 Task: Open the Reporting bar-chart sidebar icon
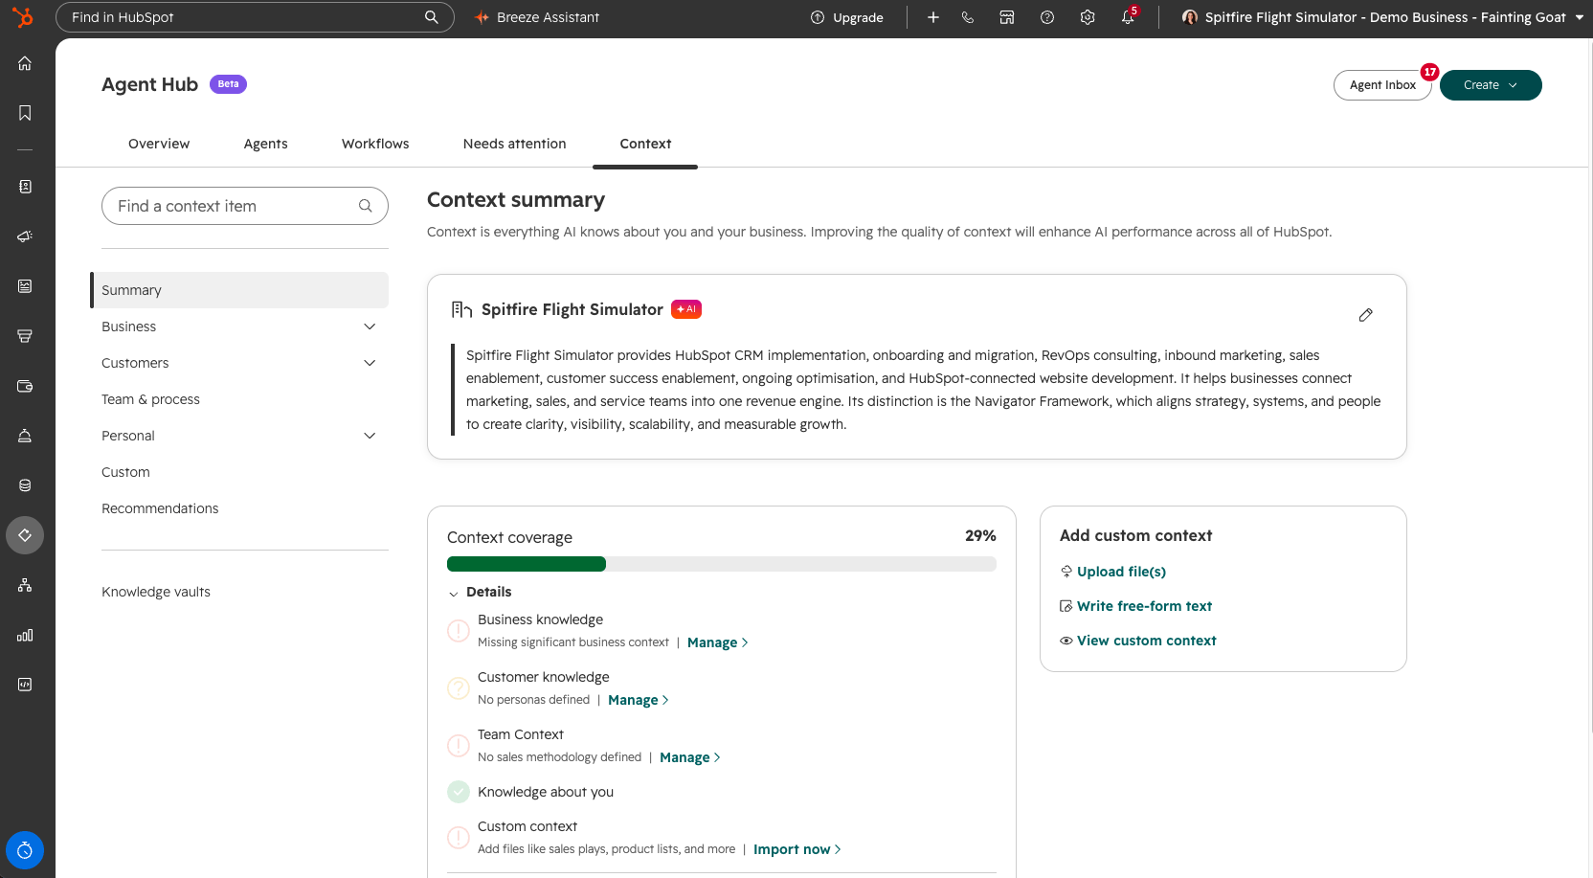25,635
